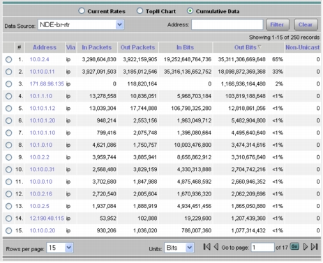The image size is (323, 263).
Task: Click the Showing 1-15 of 250 records text
Action: coord(284,38)
